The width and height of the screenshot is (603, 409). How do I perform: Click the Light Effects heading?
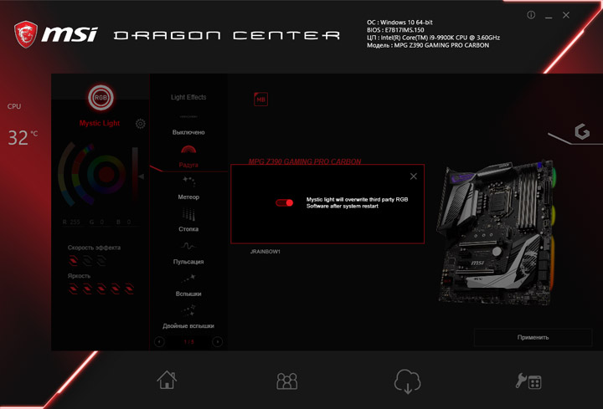[x=188, y=97]
